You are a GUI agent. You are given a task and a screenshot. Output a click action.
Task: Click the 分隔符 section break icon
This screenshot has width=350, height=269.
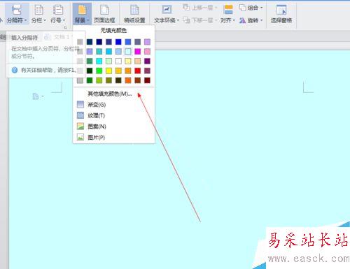[x=17, y=10]
